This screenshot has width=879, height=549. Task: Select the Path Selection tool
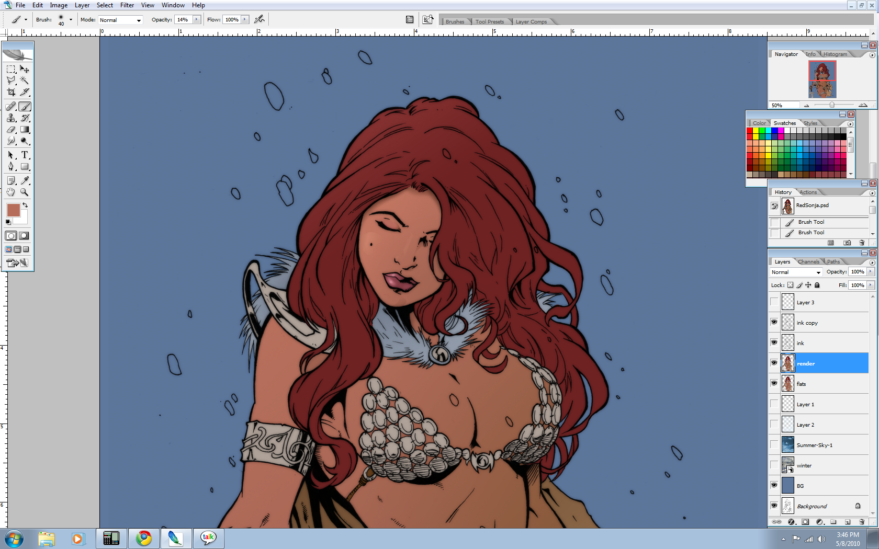[11, 155]
